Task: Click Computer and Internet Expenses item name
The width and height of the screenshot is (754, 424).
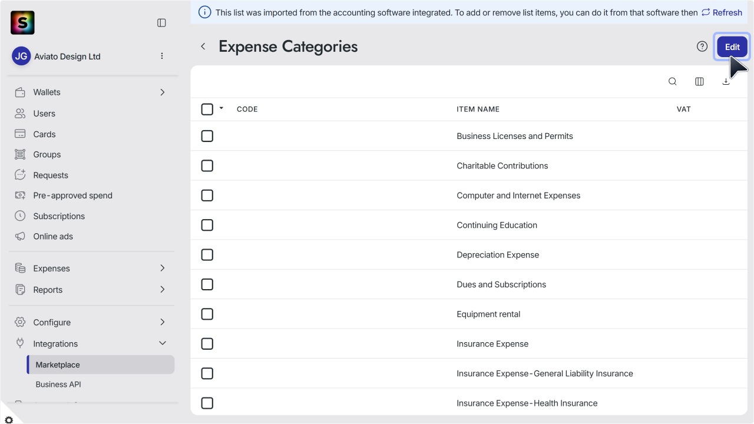Action: point(518,196)
